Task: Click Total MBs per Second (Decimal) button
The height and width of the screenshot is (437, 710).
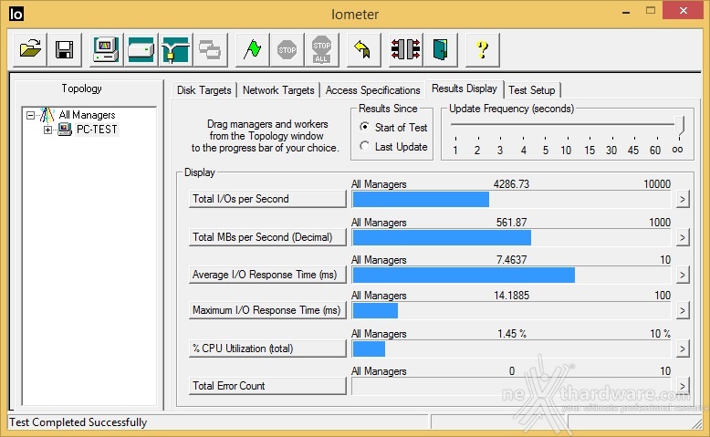Action: pyautogui.click(x=267, y=237)
